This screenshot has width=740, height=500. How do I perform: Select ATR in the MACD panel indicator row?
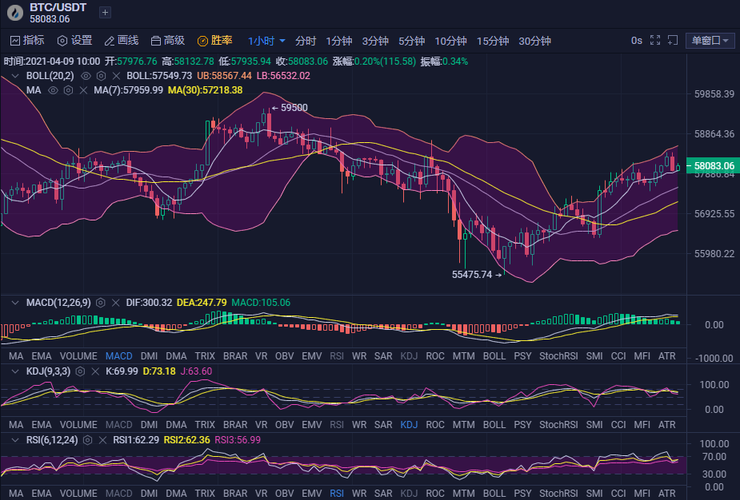[667, 356]
